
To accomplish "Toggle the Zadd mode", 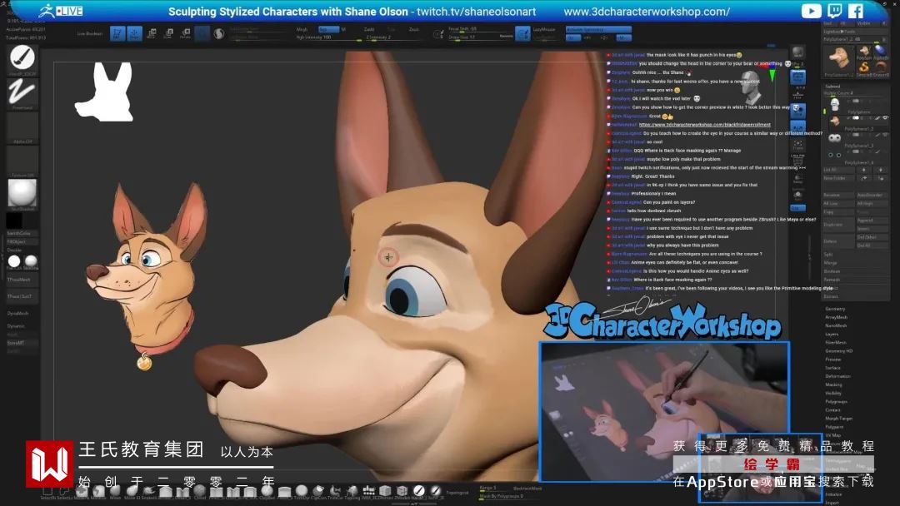I will pyautogui.click(x=369, y=29).
